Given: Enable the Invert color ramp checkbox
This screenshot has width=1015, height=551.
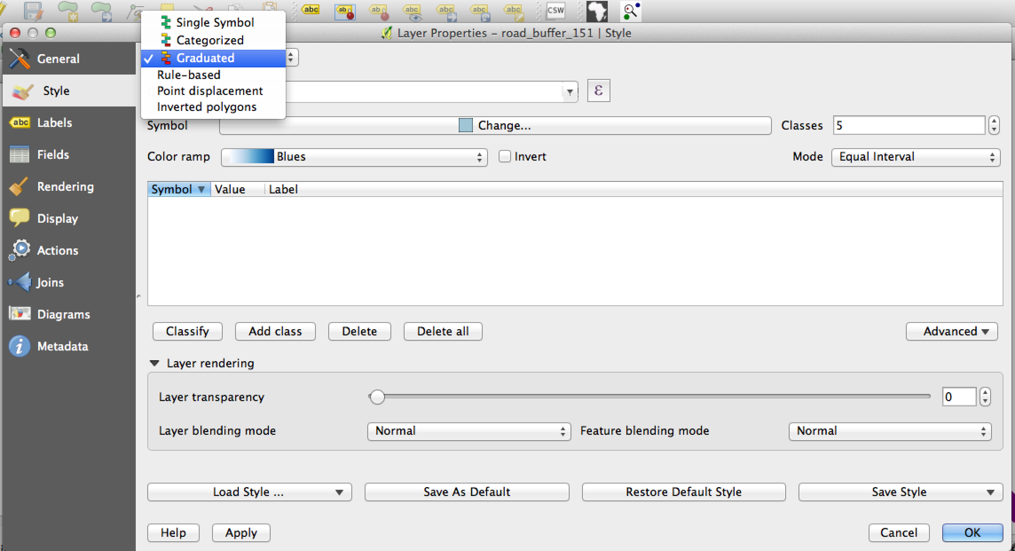Looking at the screenshot, I should click(504, 157).
